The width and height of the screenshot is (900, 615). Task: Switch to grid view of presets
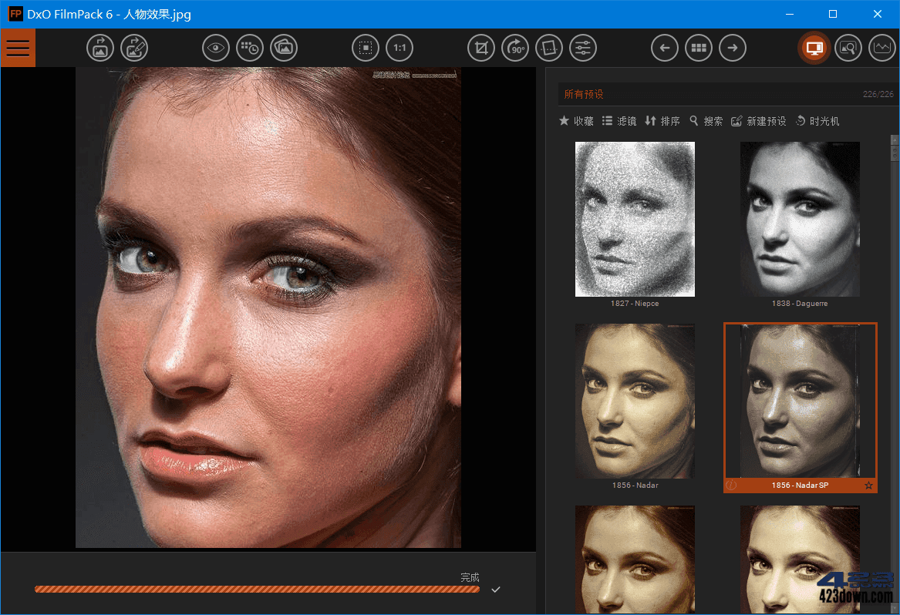pyautogui.click(x=699, y=48)
